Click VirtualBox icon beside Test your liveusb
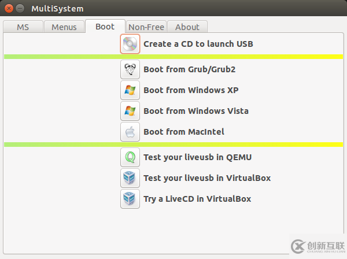This screenshot has height=259, width=347. tap(130, 178)
